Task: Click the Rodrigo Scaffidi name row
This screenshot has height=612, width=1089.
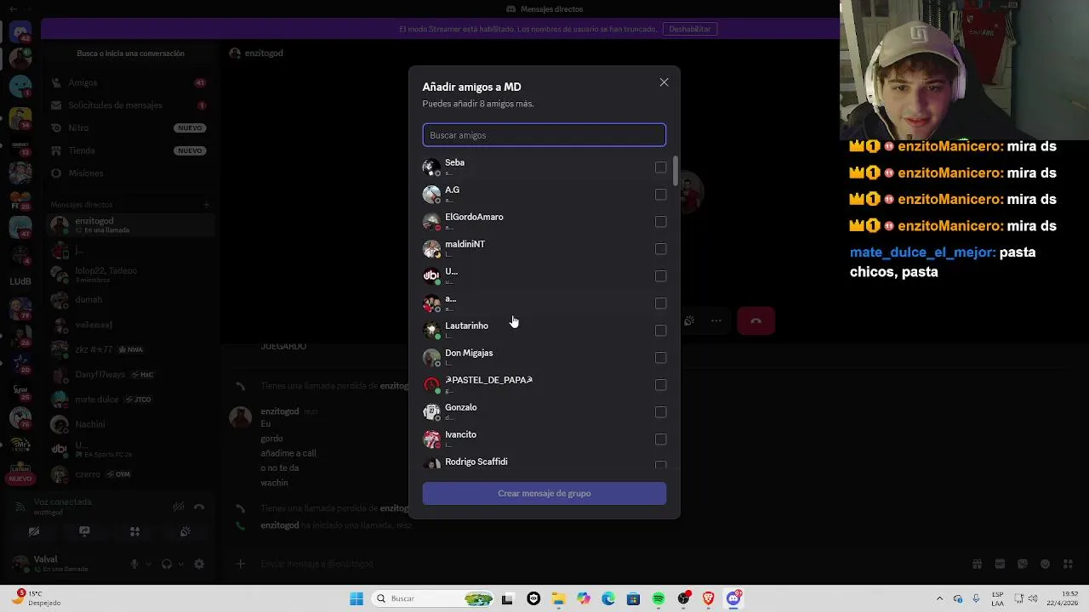Action: (x=544, y=462)
